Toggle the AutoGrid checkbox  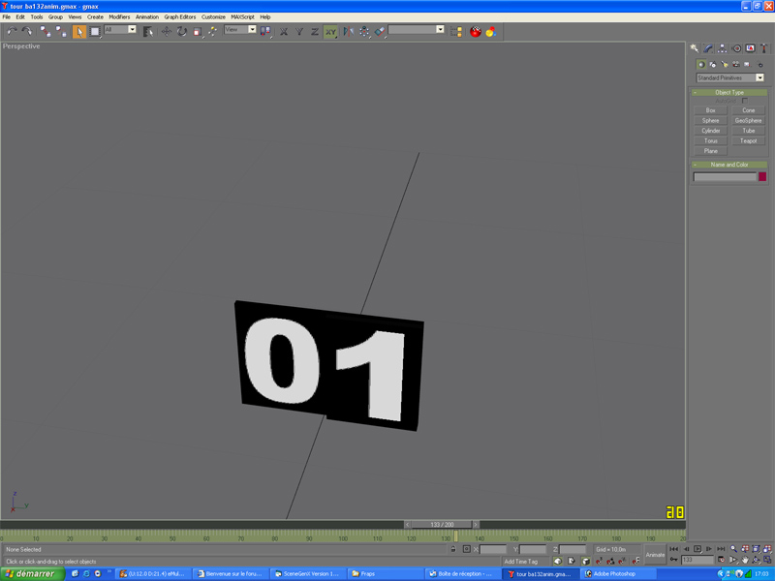744,101
